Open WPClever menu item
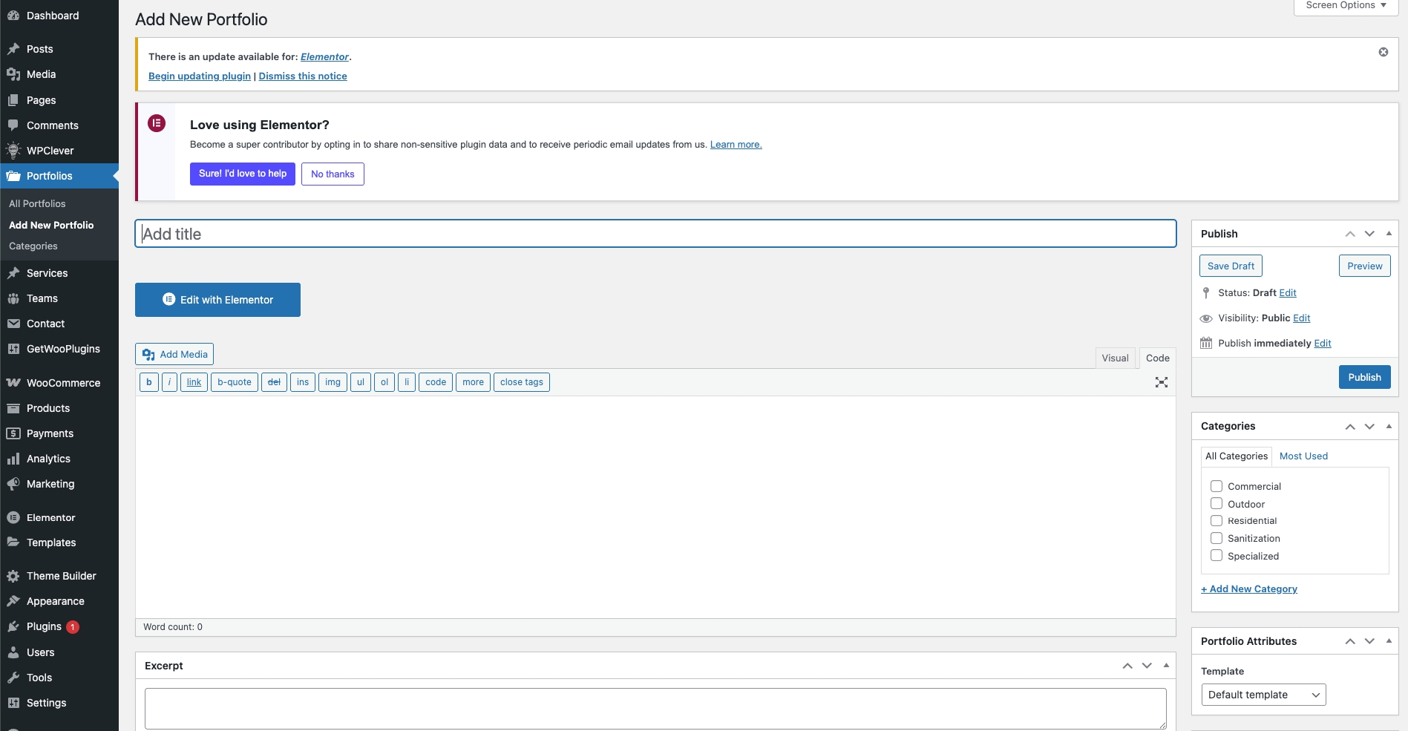Viewport: 1408px width, 731px height. coord(50,151)
